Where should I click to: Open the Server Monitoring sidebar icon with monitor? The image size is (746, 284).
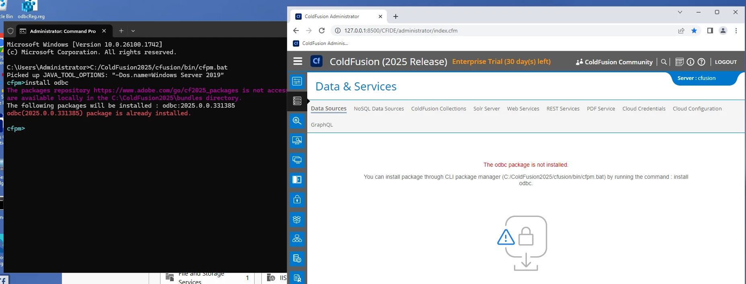(x=297, y=140)
